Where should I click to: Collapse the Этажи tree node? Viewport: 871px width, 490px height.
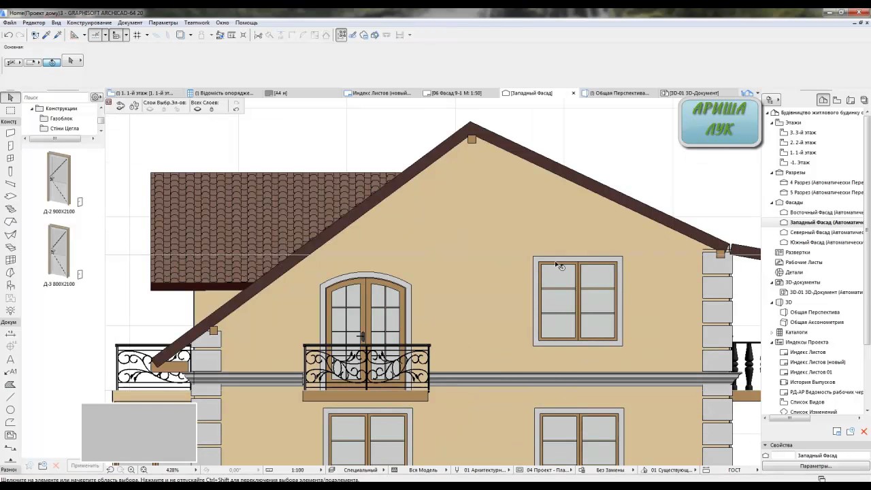coord(772,122)
